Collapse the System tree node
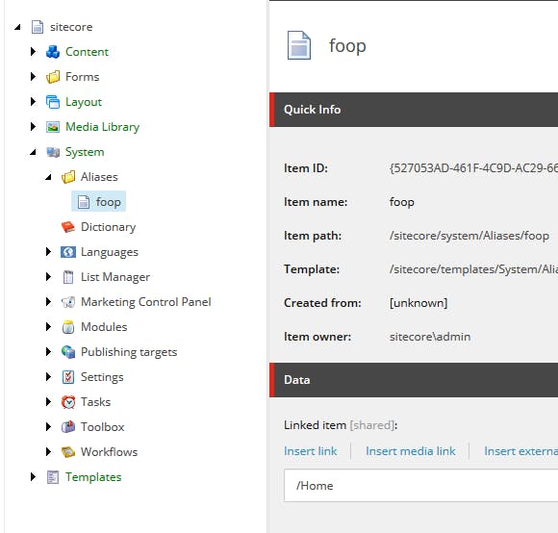Viewport: 558px width, 533px height. coord(33,152)
